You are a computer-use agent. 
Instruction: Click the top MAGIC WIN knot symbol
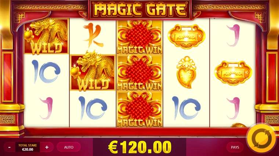[139, 37]
